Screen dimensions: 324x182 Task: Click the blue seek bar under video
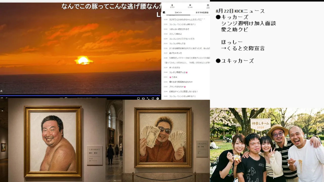tap(80, 95)
